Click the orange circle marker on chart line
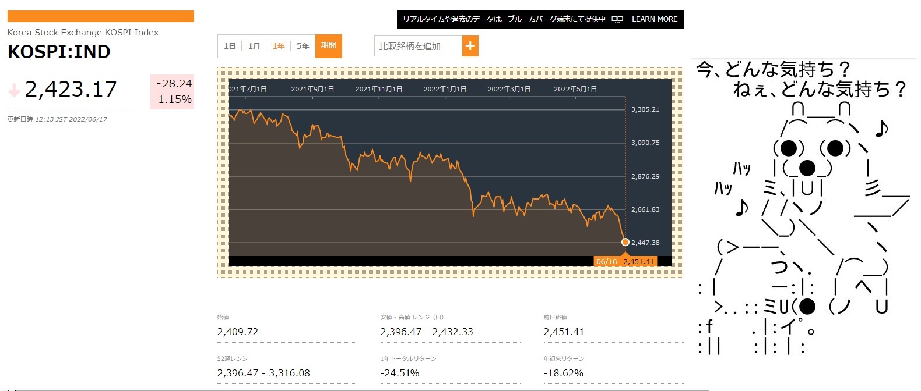The width and height of the screenshot is (921, 391). pyautogui.click(x=625, y=242)
